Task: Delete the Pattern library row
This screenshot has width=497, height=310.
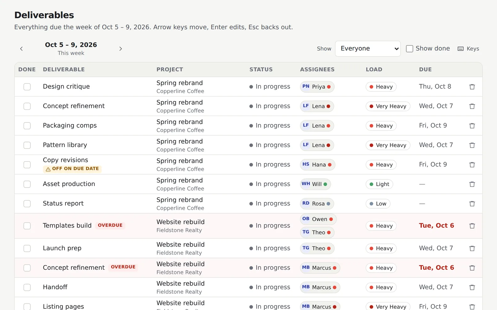Action: [x=472, y=145]
